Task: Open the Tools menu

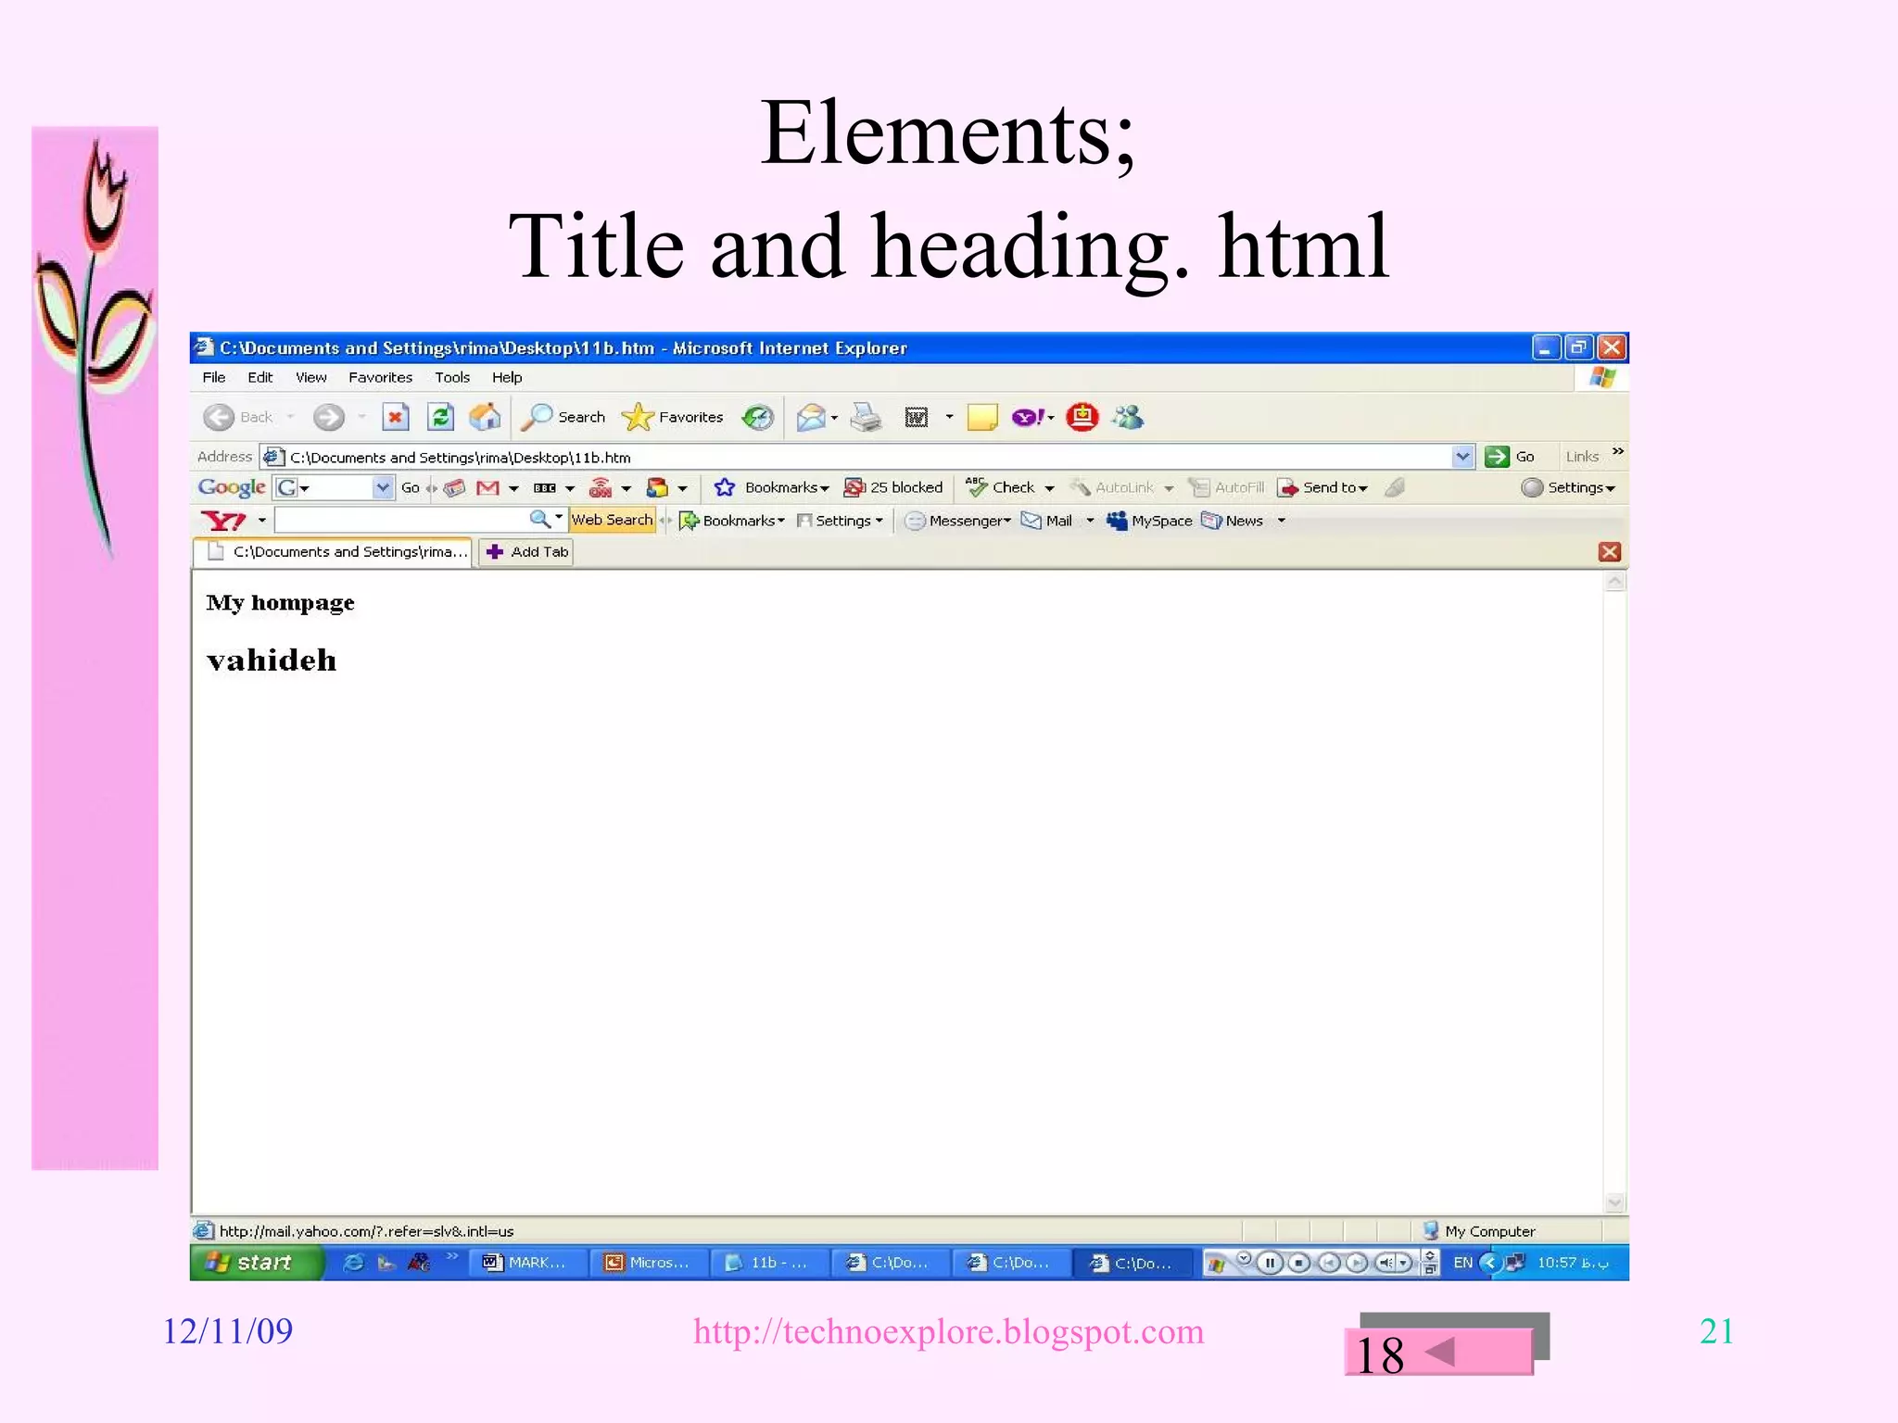Action: point(451,377)
